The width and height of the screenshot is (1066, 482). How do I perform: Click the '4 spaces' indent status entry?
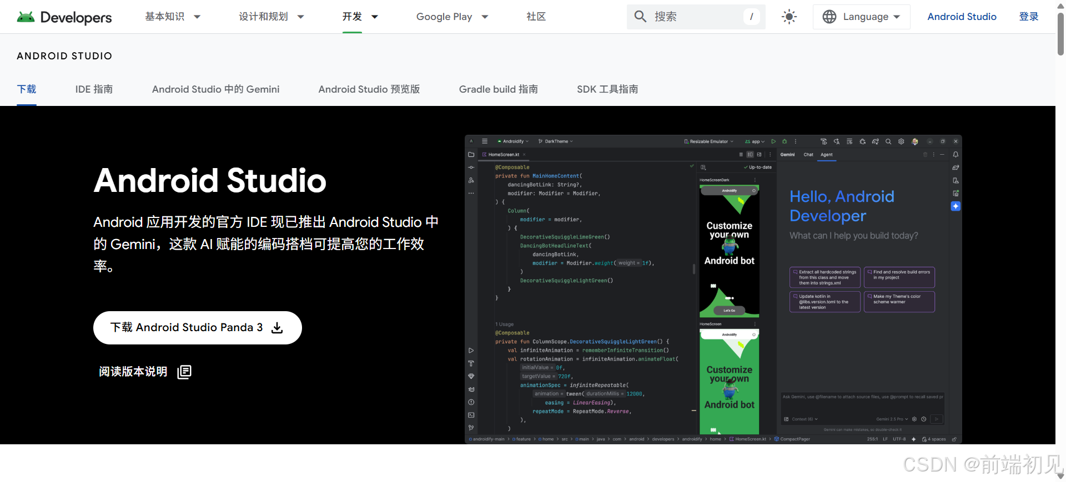(934, 439)
